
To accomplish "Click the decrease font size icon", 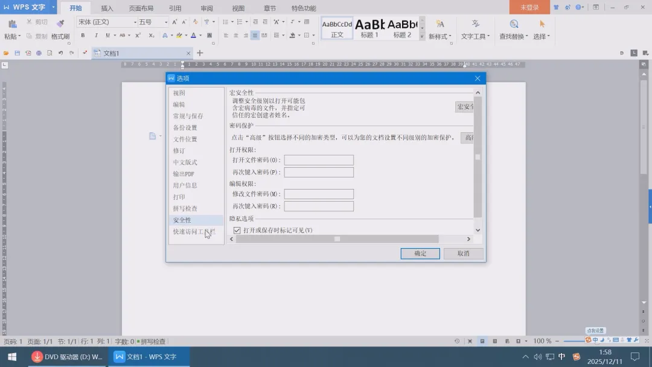I will [184, 22].
